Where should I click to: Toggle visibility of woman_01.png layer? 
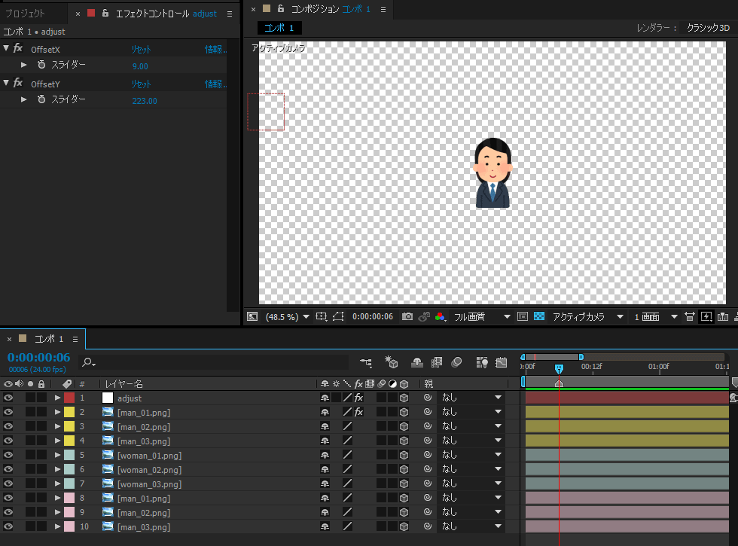click(x=8, y=455)
